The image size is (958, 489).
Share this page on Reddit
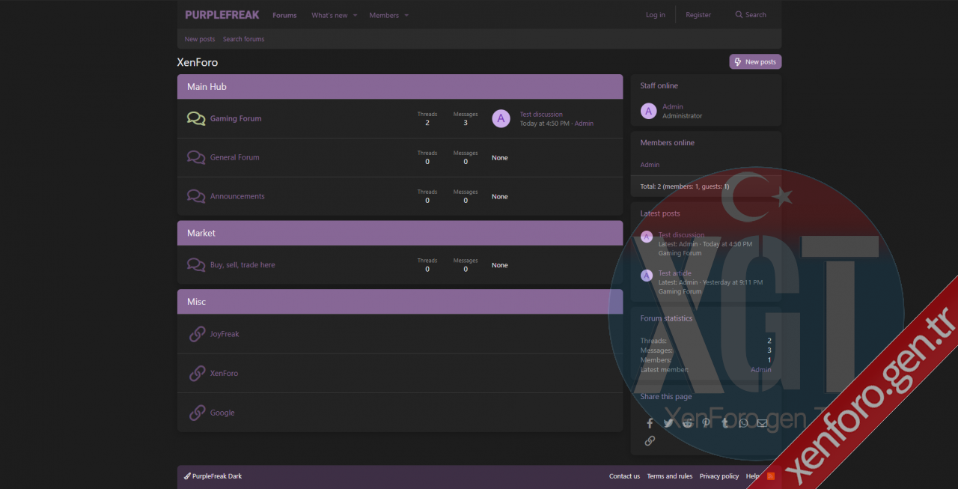coord(687,423)
